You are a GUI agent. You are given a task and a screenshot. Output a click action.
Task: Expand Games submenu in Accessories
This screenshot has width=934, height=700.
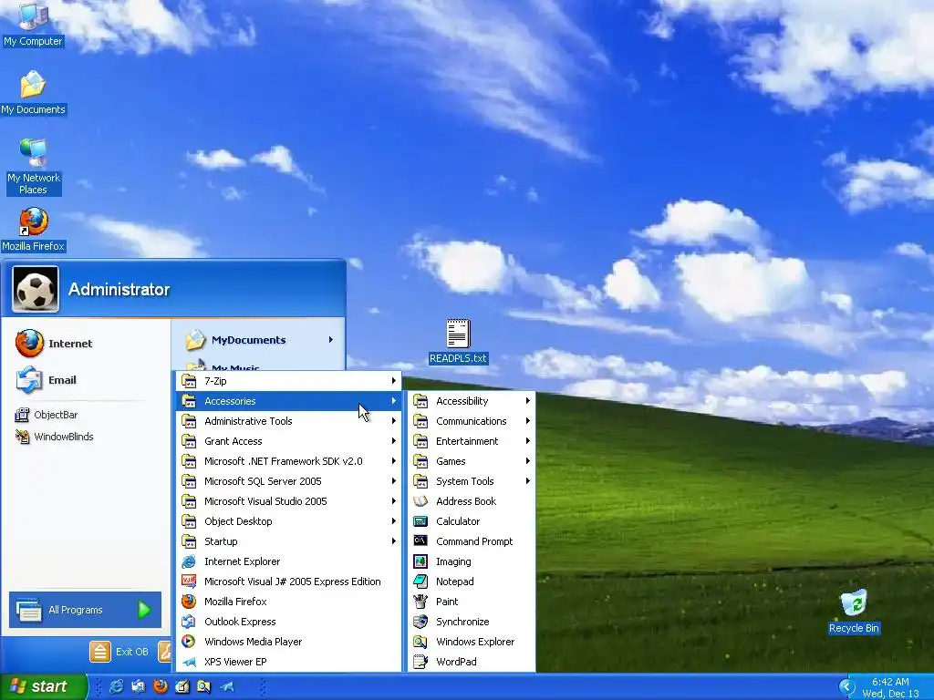click(x=472, y=461)
